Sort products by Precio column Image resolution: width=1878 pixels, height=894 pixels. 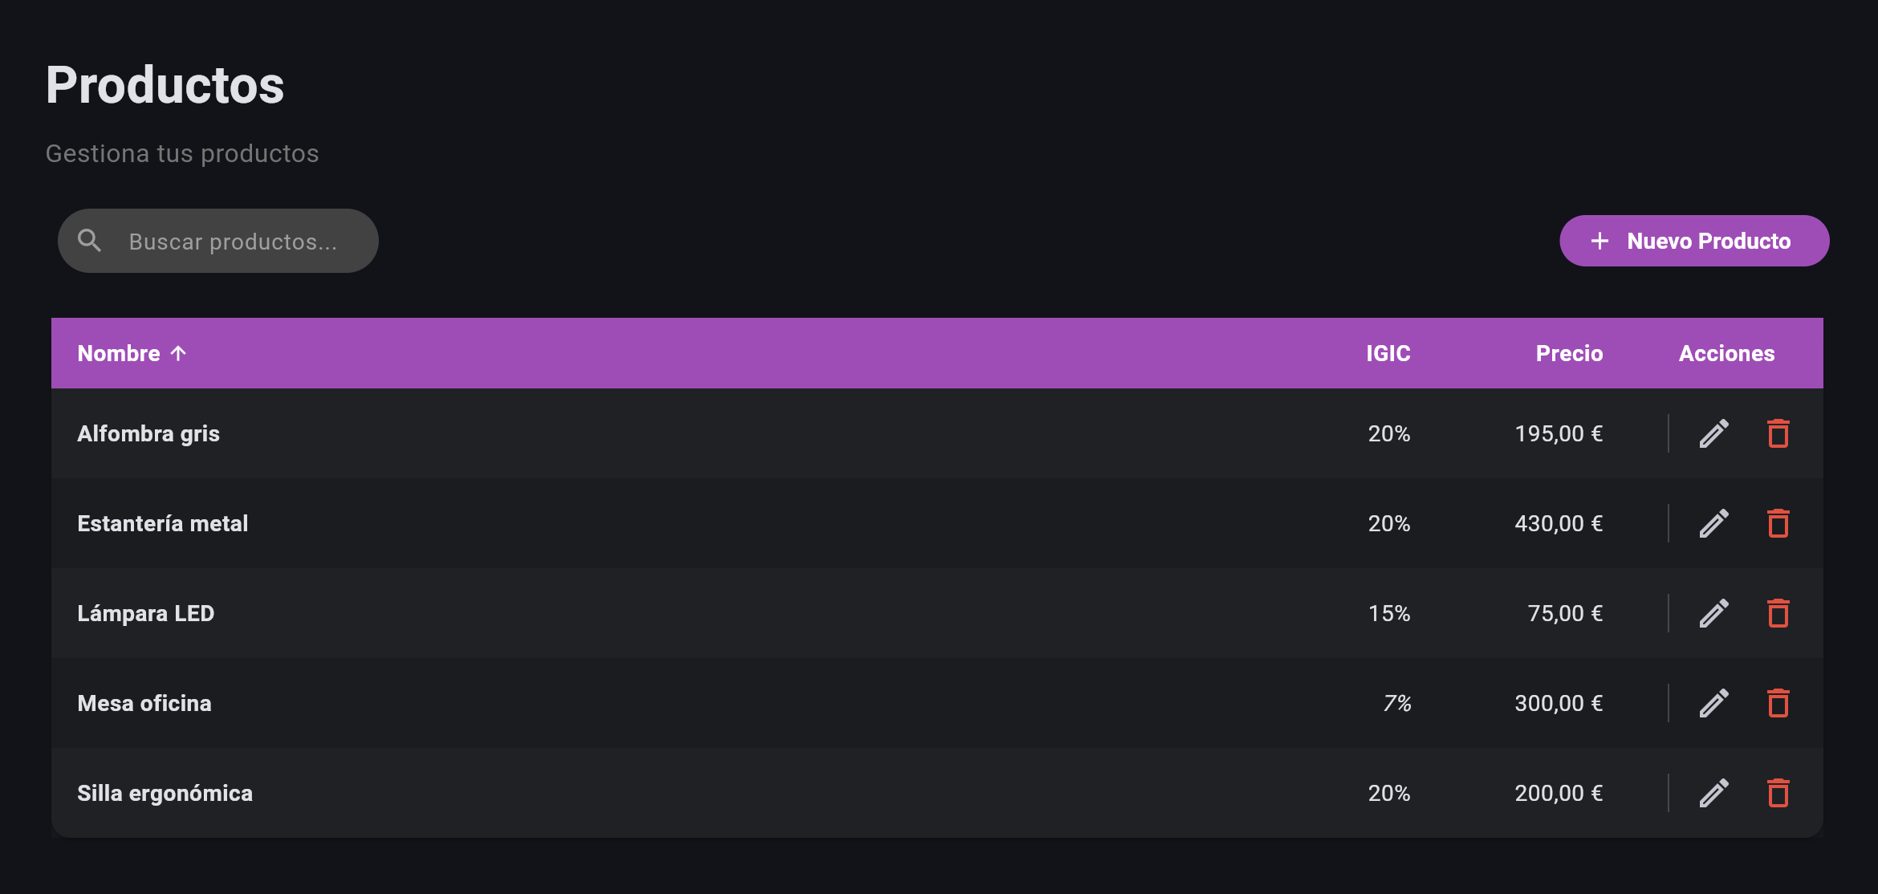[1569, 353]
